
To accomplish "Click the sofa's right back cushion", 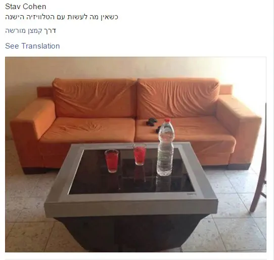I will point(178,98).
